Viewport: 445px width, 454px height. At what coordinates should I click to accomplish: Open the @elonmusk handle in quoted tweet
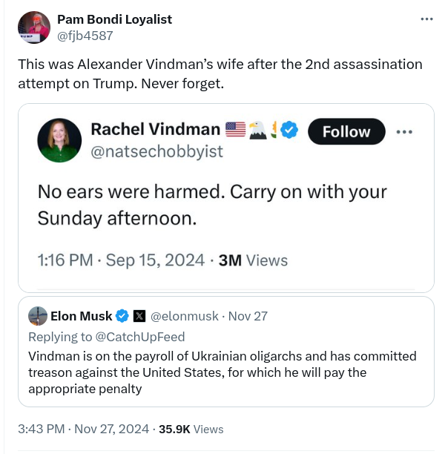coord(185,316)
